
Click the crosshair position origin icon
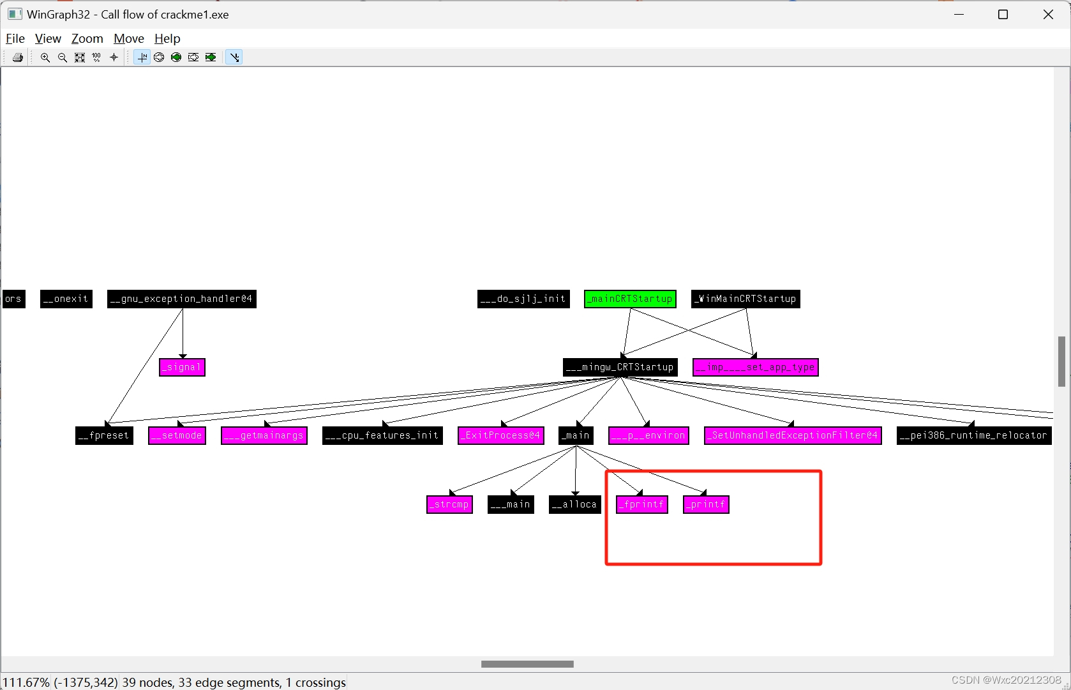114,57
